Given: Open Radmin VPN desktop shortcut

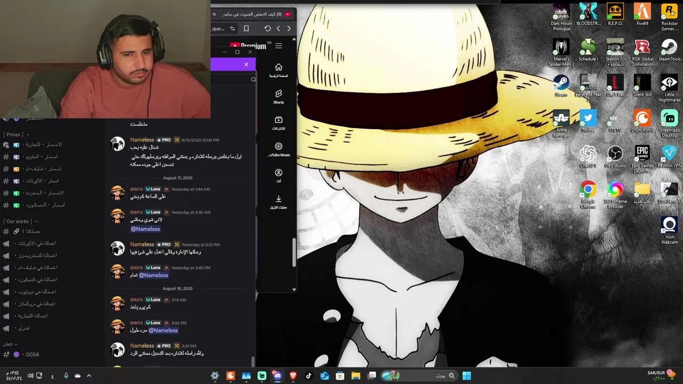Looking at the screenshot, I should pyautogui.click(x=669, y=157).
